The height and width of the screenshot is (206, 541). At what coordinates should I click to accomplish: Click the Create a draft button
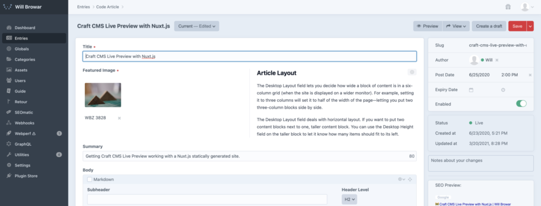[489, 26]
